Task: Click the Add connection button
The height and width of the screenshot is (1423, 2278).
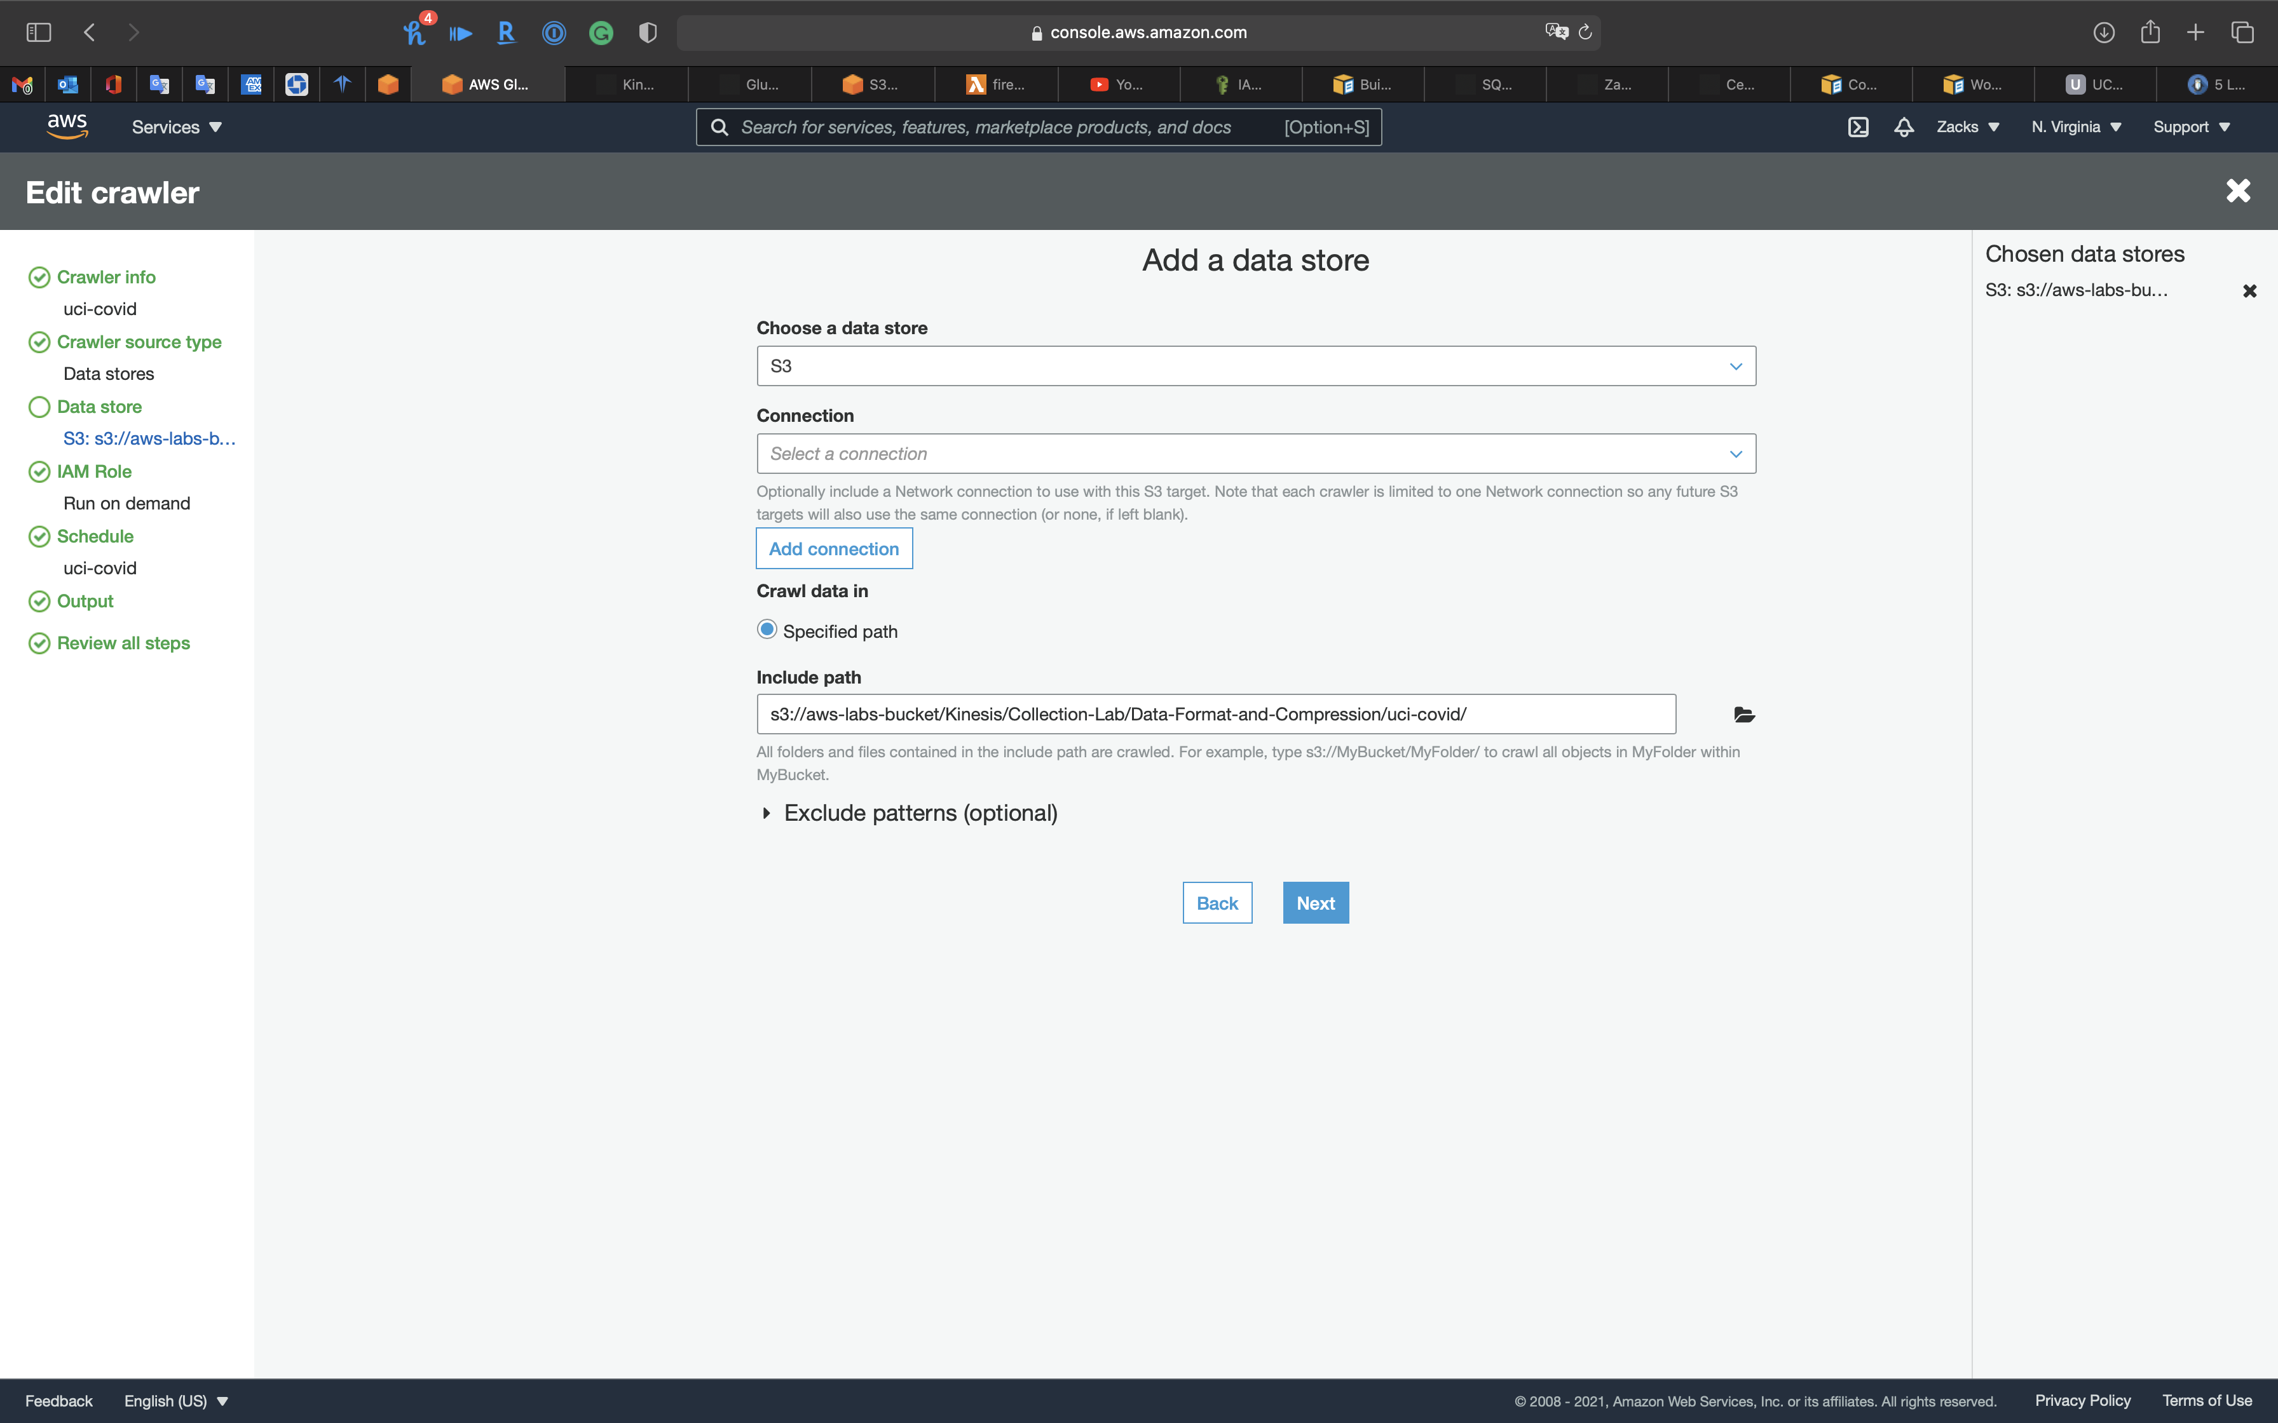Action: coord(833,549)
